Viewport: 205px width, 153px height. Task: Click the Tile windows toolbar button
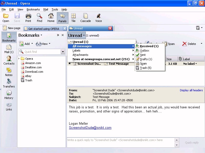(x=73, y=18)
